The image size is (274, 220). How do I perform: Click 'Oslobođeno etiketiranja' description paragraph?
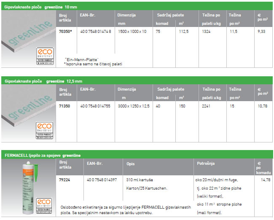point(126,210)
